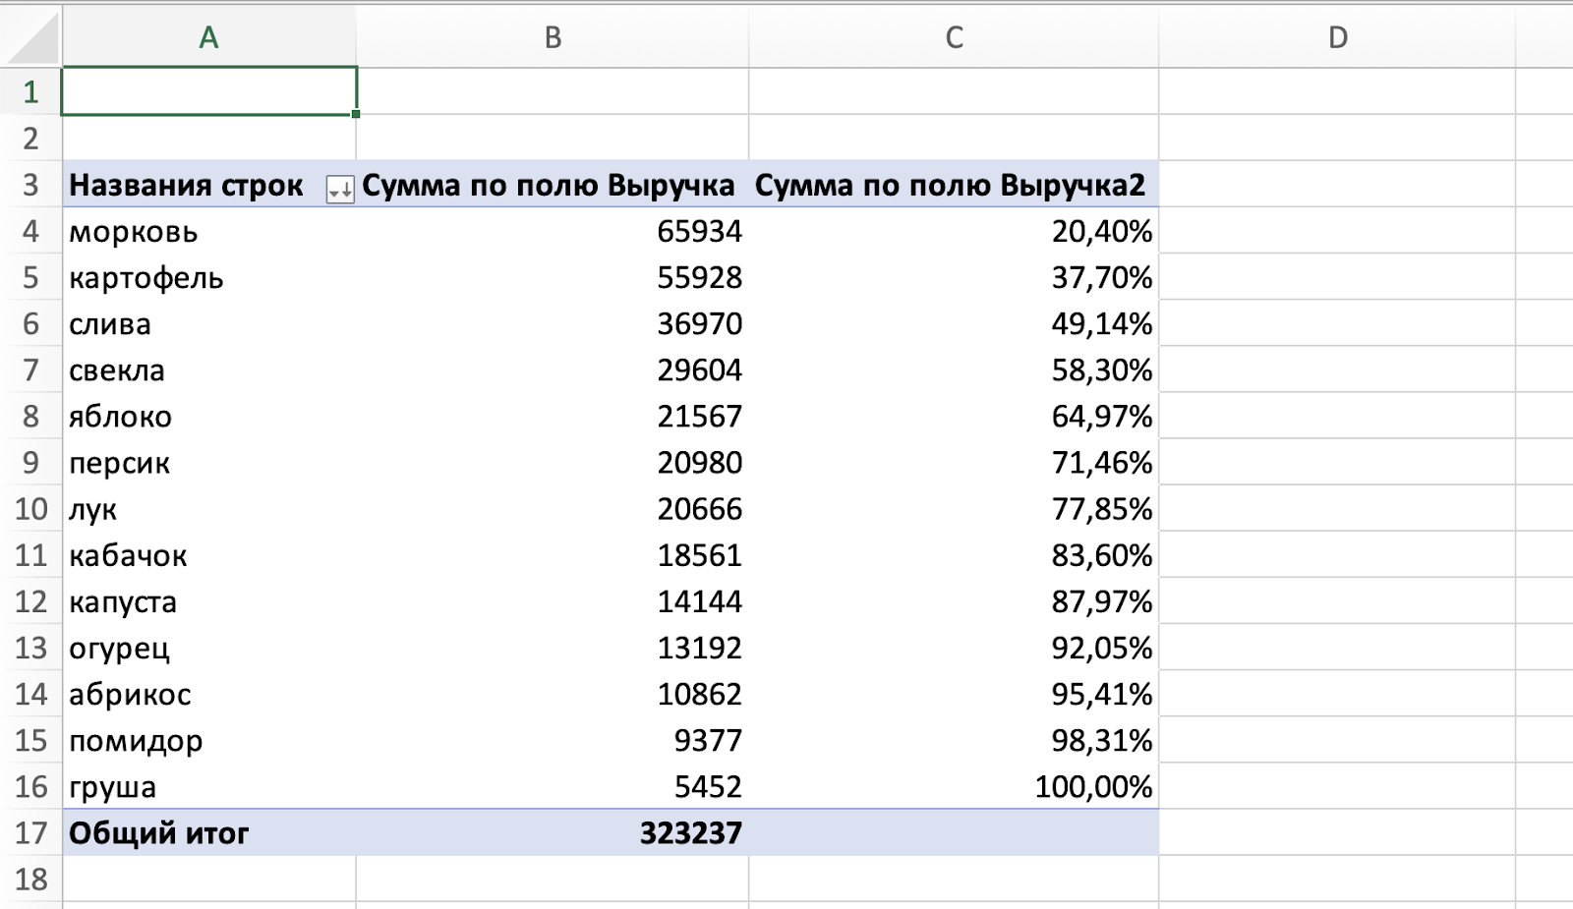This screenshot has height=909, width=1573.
Task: Open the row labels filter dropdown
Action: [339, 186]
